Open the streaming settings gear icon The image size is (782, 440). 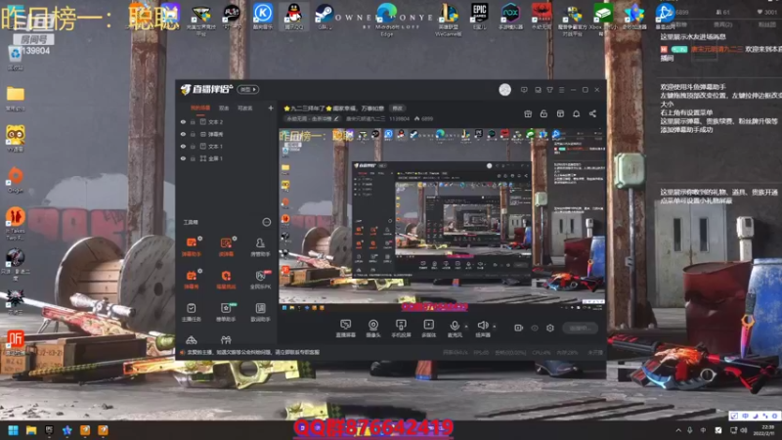(550, 328)
